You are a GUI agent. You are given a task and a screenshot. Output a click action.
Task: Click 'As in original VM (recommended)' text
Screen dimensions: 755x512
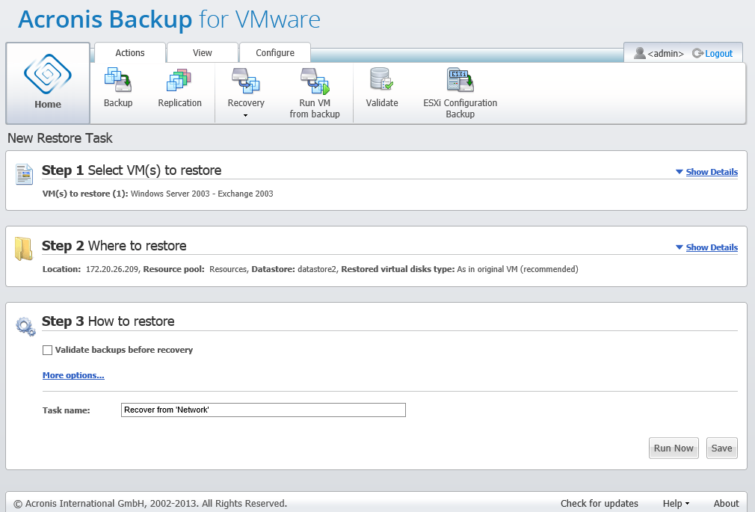coord(517,269)
